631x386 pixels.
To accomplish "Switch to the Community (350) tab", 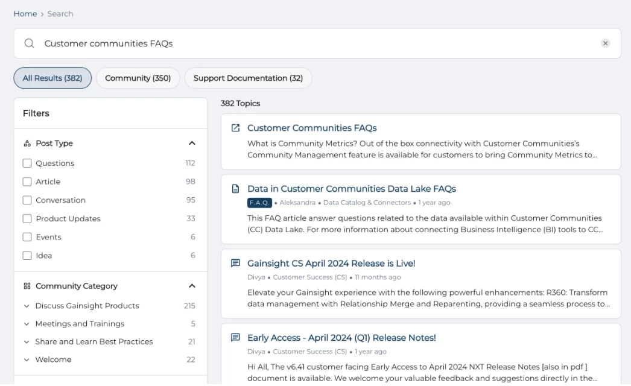I will [138, 78].
